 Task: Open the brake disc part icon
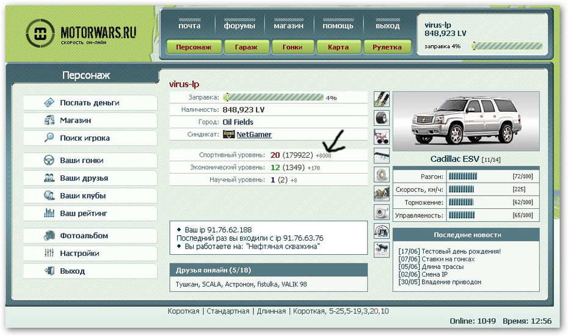(382, 174)
